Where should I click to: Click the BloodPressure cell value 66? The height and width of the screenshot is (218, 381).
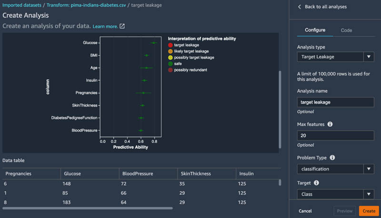[x=124, y=193]
